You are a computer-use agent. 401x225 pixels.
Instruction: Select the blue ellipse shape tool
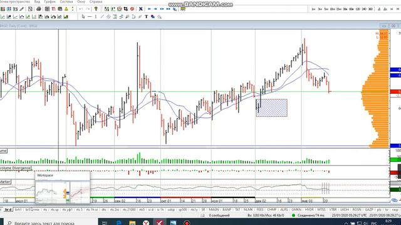153,17
